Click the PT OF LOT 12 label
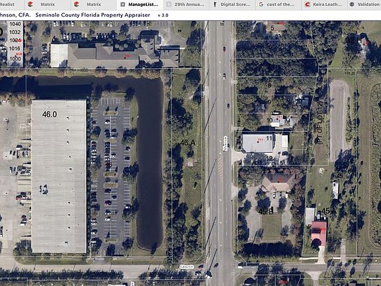The image size is (381, 286). [320, 123]
